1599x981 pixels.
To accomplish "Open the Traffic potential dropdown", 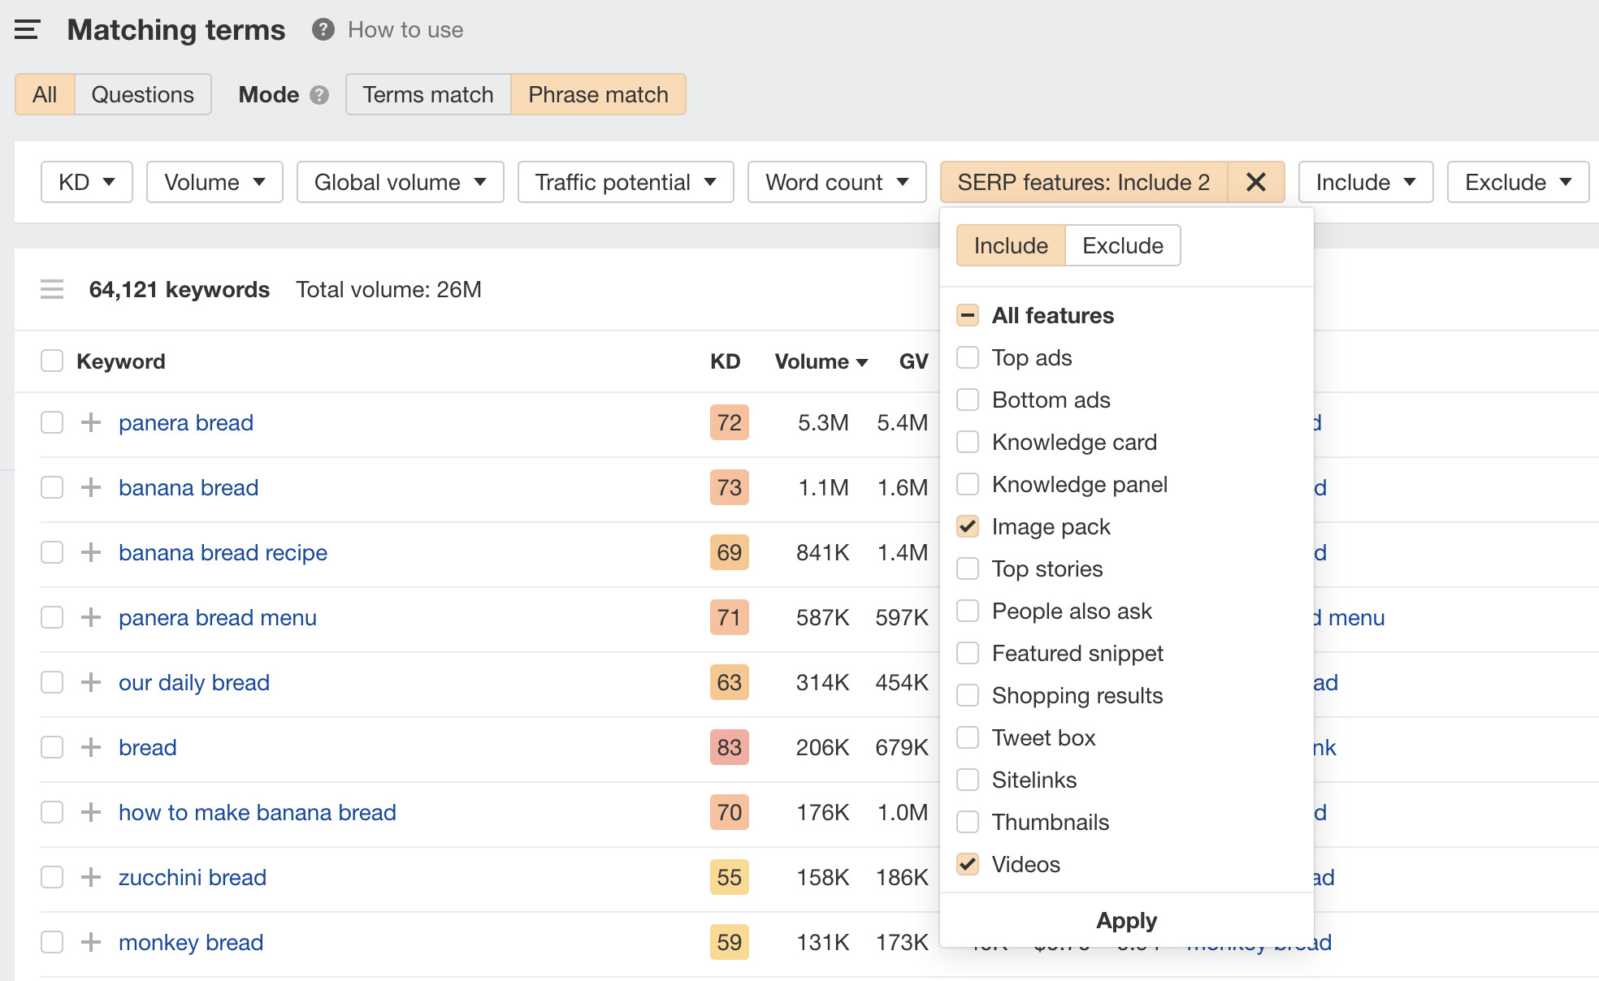I will coord(625,182).
